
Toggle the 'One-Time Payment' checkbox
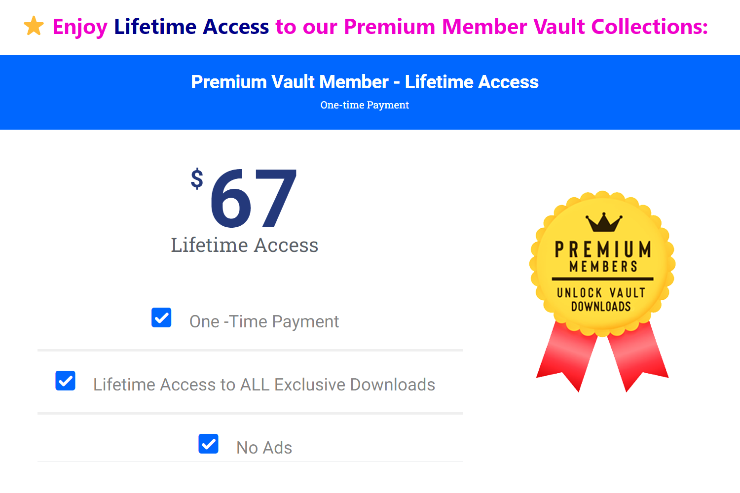(161, 317)
